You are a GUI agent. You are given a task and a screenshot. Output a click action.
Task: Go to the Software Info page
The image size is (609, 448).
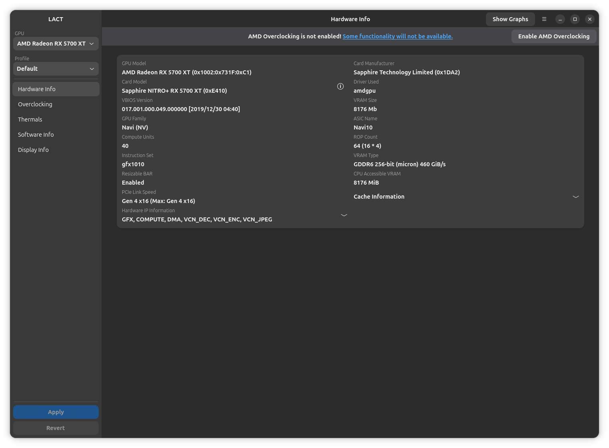[x=56, y=135]
